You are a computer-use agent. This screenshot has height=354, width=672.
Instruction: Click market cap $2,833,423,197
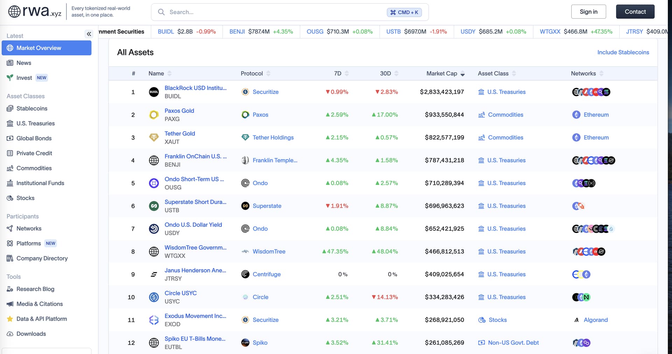click(x=442, y=92)
